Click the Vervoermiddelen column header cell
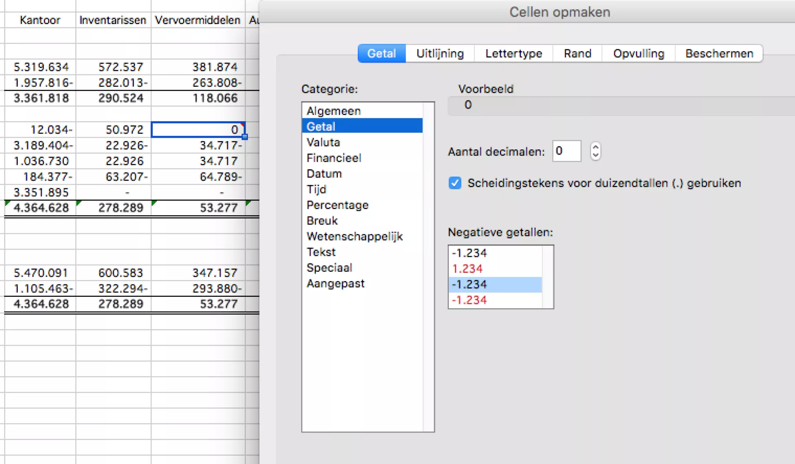Screen dimensions: 795x464 198,20
